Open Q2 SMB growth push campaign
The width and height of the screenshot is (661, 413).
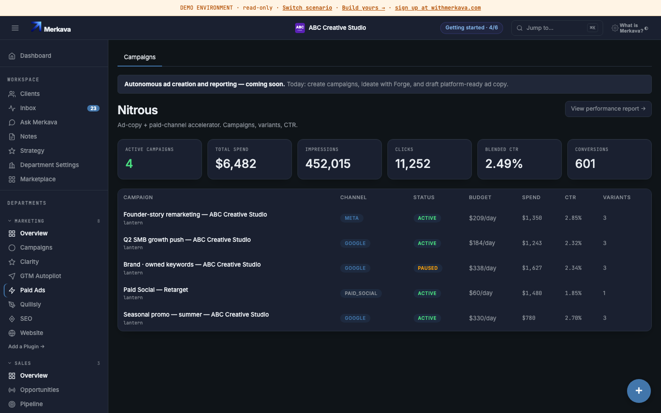point(385,243)
